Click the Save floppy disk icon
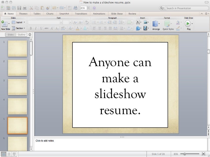 pos(19,8)
